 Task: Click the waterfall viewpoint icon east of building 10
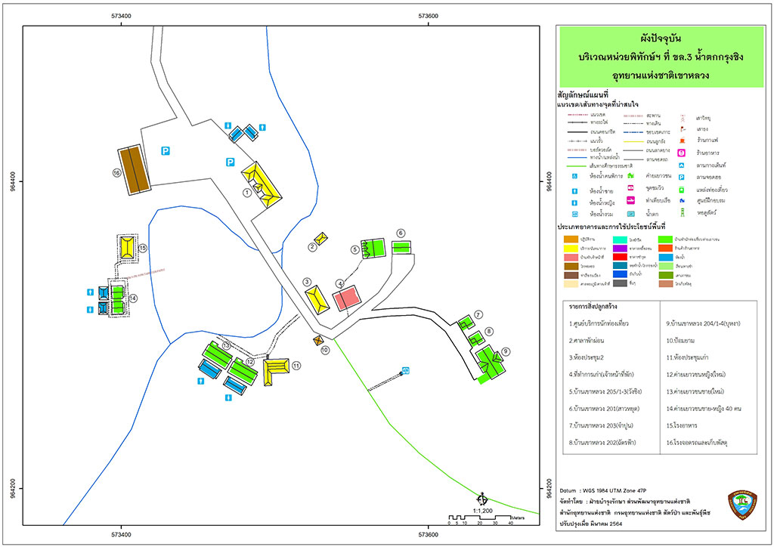click(406, 370)
